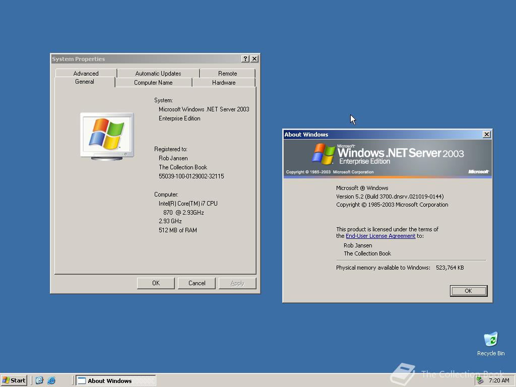
Task: Click the help question mark button in System Properties
Action: [x=245, y=58]
